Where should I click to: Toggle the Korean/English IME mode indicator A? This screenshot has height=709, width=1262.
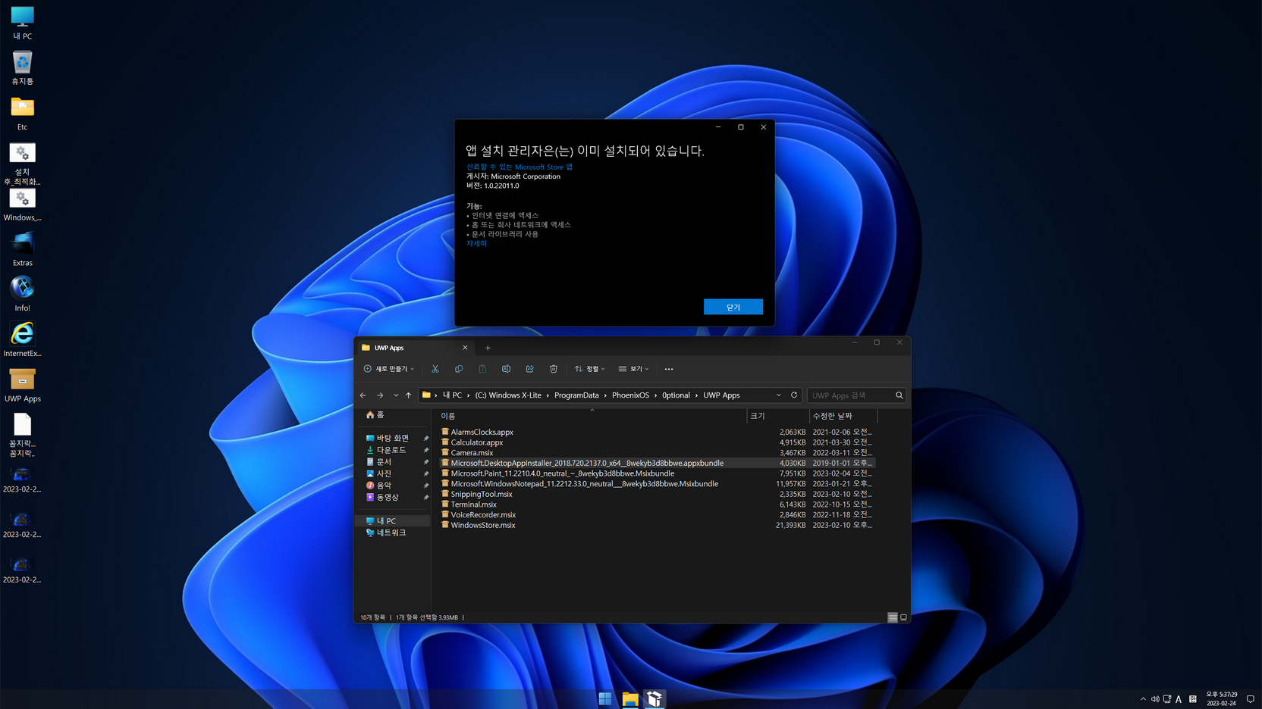pyautogui.click(x=1179, y=699)
